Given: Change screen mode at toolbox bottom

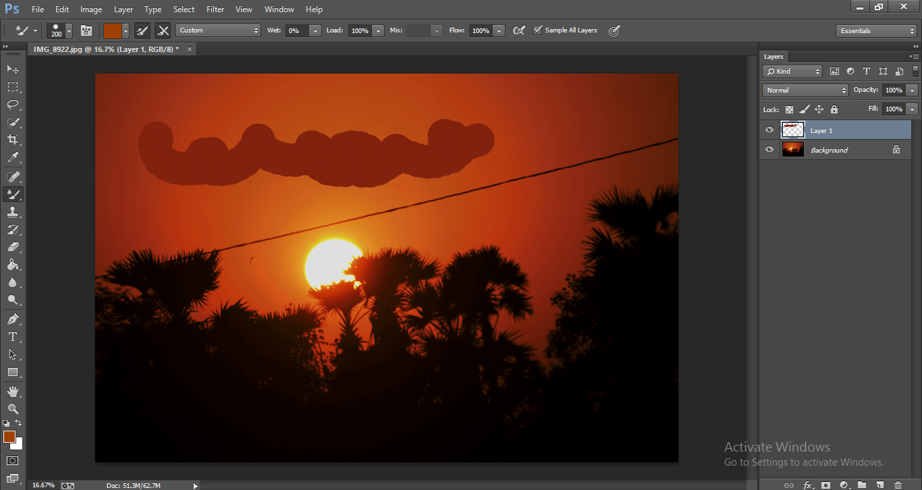Looking at the screenshot, I should 13,479.
